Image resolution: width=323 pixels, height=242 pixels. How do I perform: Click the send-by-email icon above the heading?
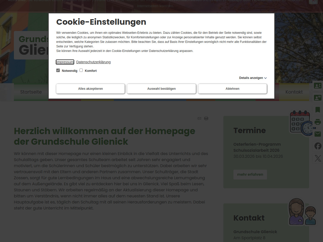tap(199, 118)
